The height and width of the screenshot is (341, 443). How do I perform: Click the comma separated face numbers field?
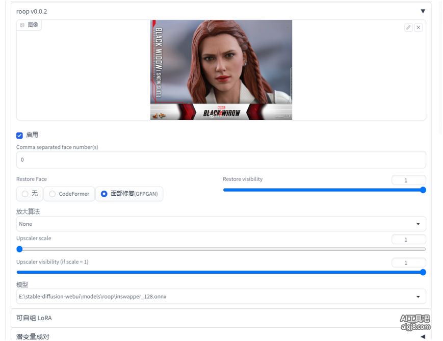point(221,160)
